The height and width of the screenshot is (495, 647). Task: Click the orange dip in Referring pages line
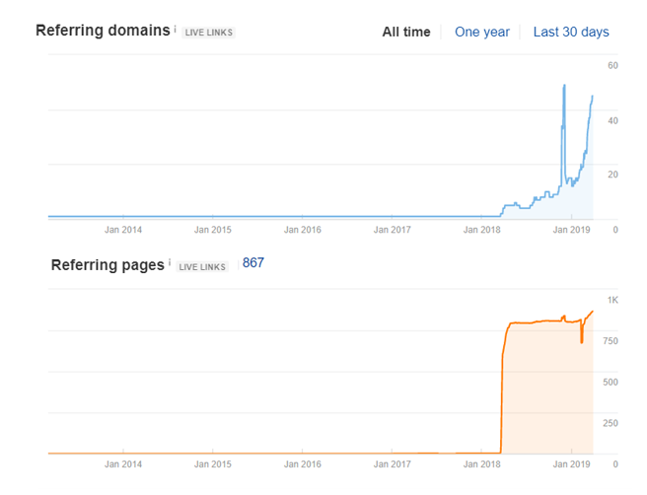pyautogui.click(x=582, y=341)
